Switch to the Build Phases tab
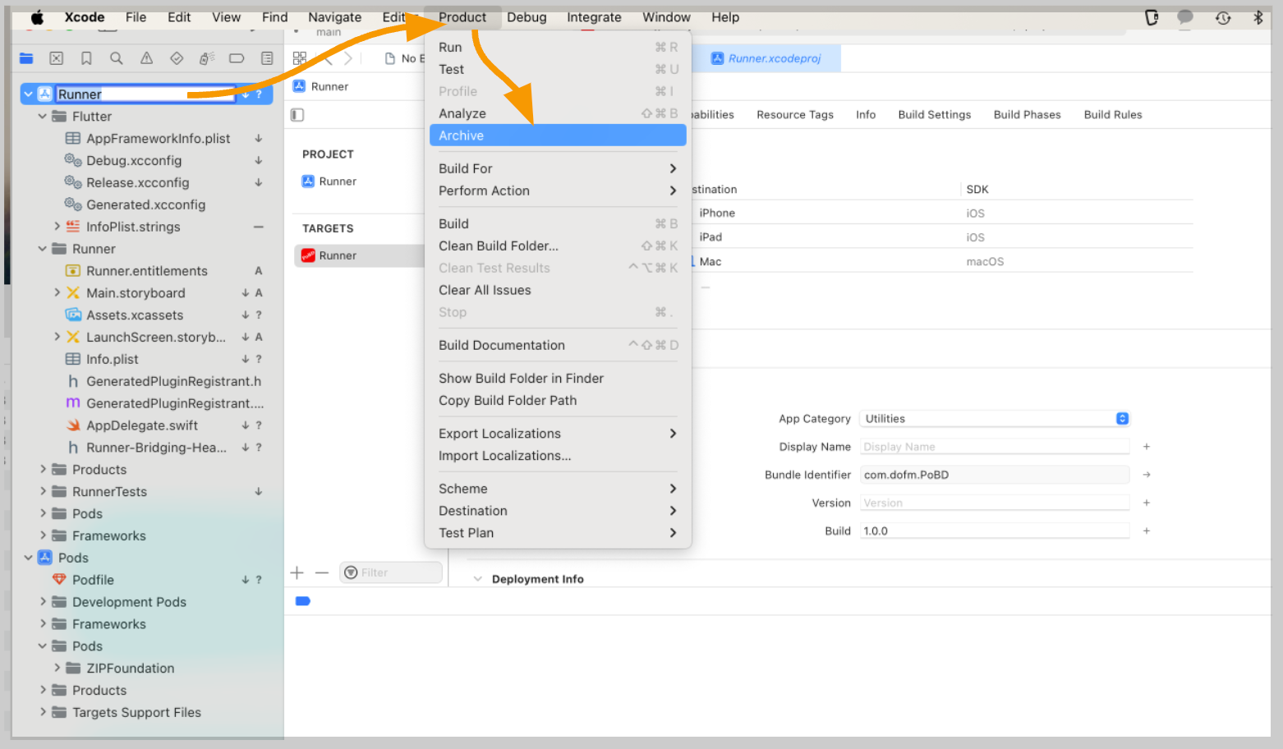This screenshot has height=749, width=1283. coord(1027,115)
